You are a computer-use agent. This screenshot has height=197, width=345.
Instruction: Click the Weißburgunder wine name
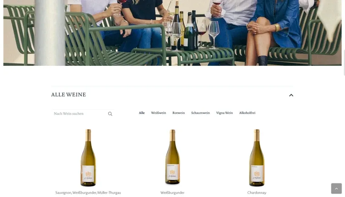(172, 193)
